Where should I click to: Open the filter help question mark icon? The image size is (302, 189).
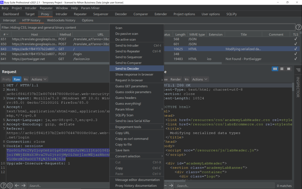tap(298, 27)
